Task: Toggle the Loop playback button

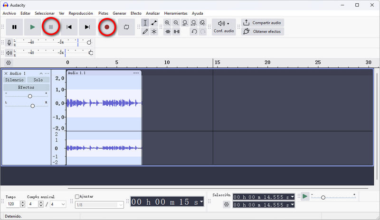Action: tap(126, 27)
